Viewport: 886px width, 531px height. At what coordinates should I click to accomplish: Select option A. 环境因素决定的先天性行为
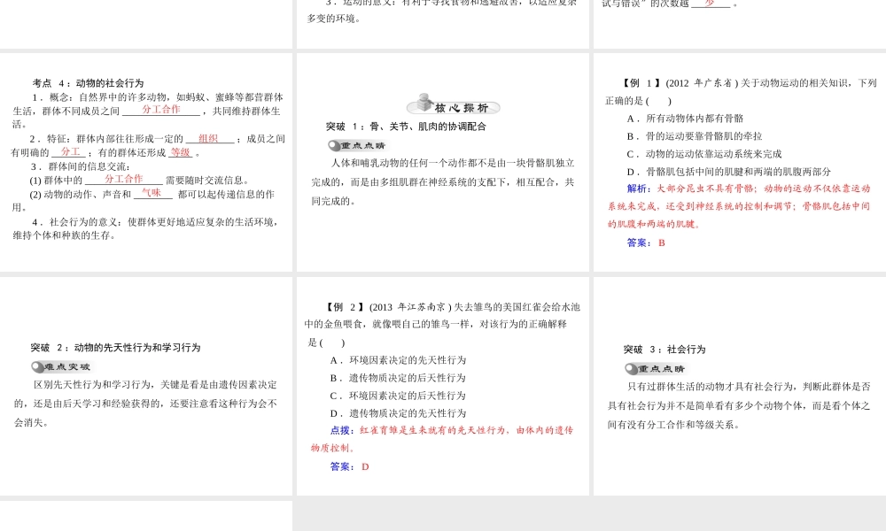click(x=399, y=360)
